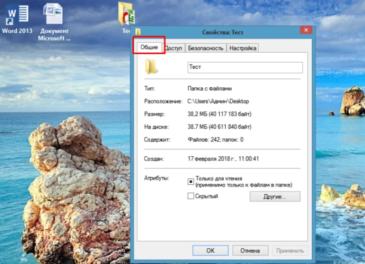Click the На диске: label
This screenshot has width=365, height=264.
tap(156, 127)
